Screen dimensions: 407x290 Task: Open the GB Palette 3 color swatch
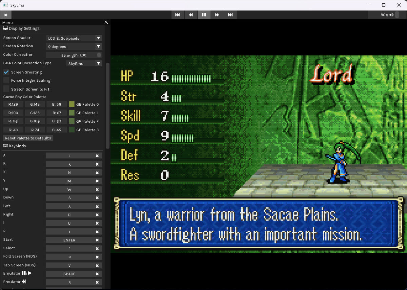tap(72, 130)
